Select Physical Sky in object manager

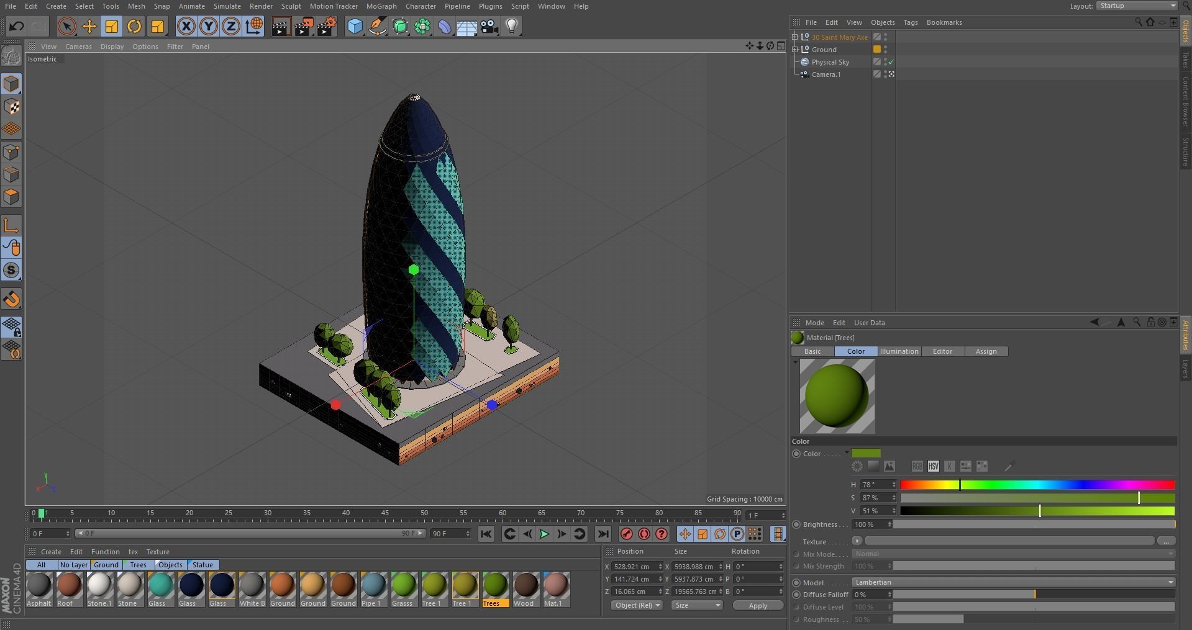[x=830, y=62]
